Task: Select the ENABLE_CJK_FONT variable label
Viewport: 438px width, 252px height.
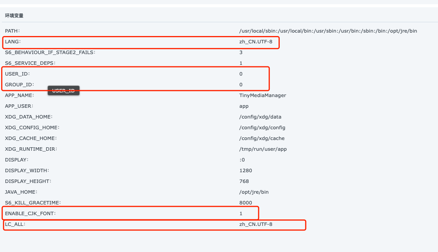Action: pos(30,213)
